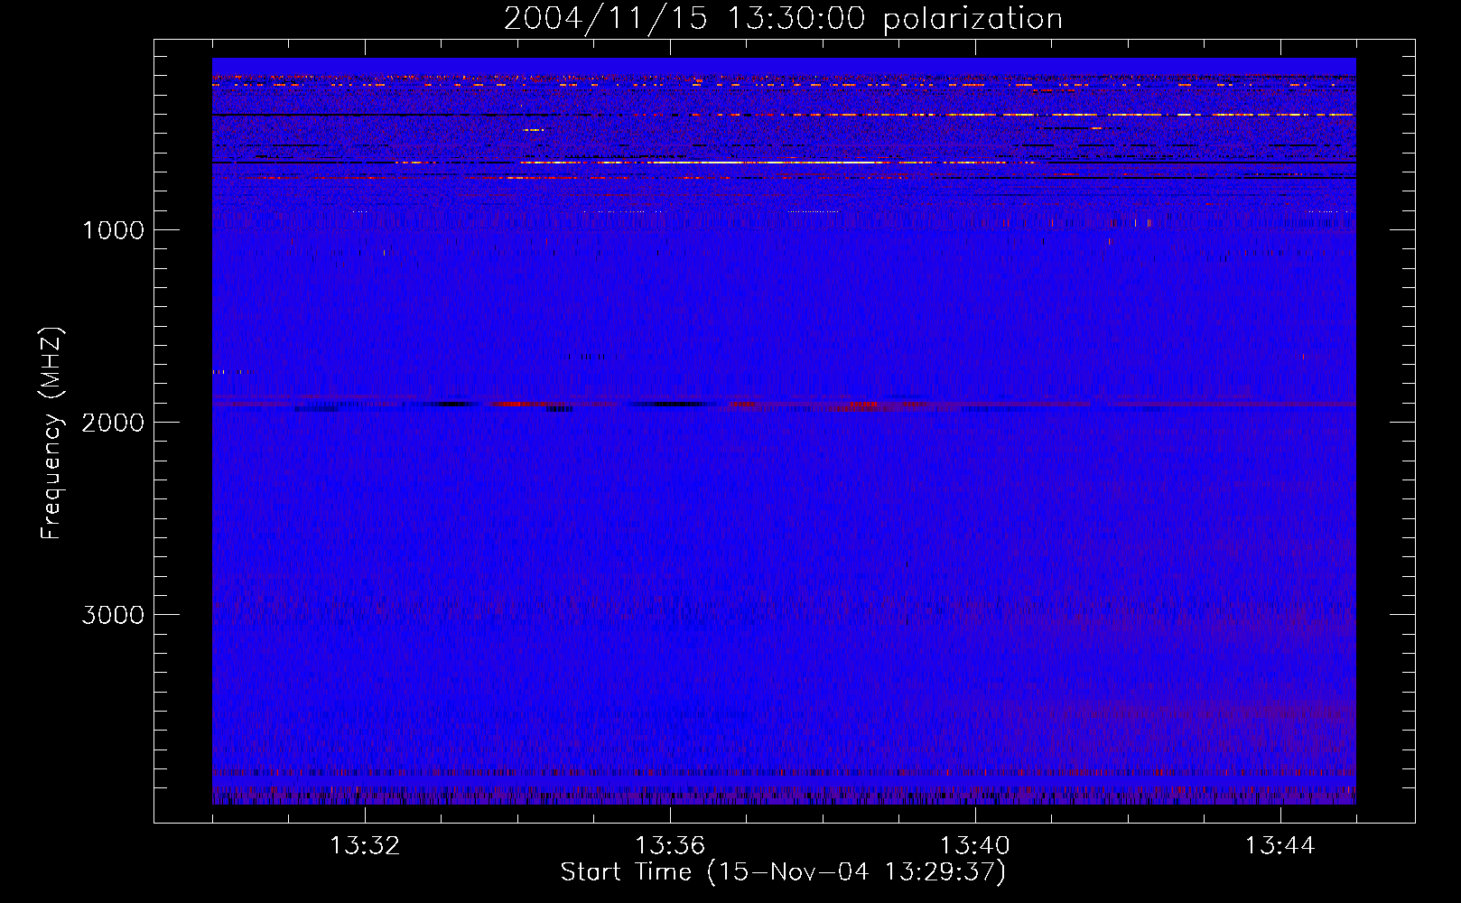This screenshot has width=1461, height=903.
Task: Click the 13:44 time tick label
Action: tap(1280, 846)
